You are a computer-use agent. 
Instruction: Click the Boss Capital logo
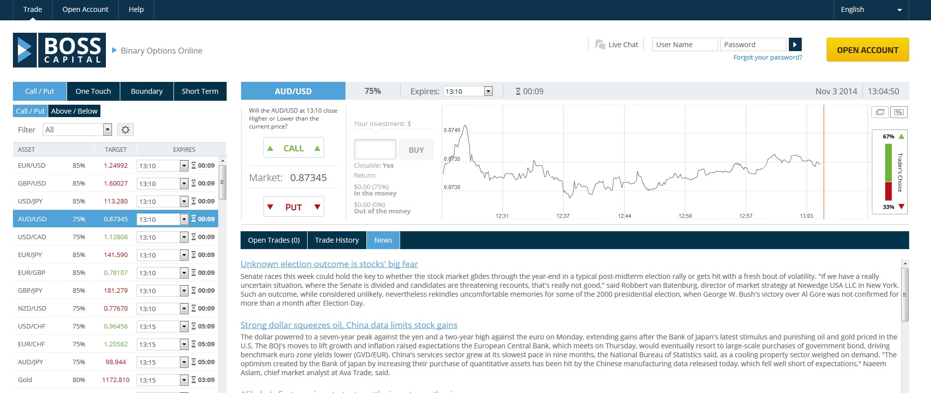click(x=59, y=50)
